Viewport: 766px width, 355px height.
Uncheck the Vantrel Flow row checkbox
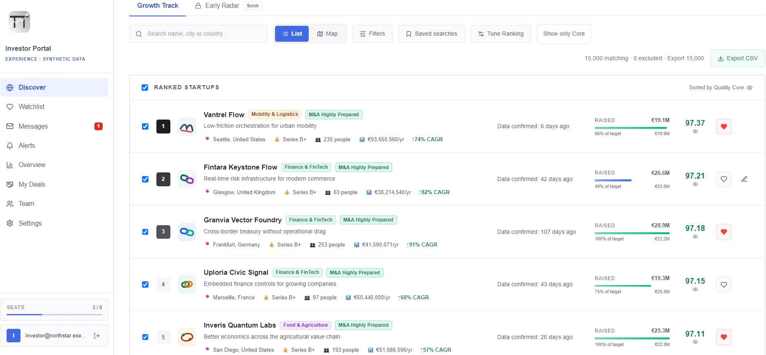point(145,127)
